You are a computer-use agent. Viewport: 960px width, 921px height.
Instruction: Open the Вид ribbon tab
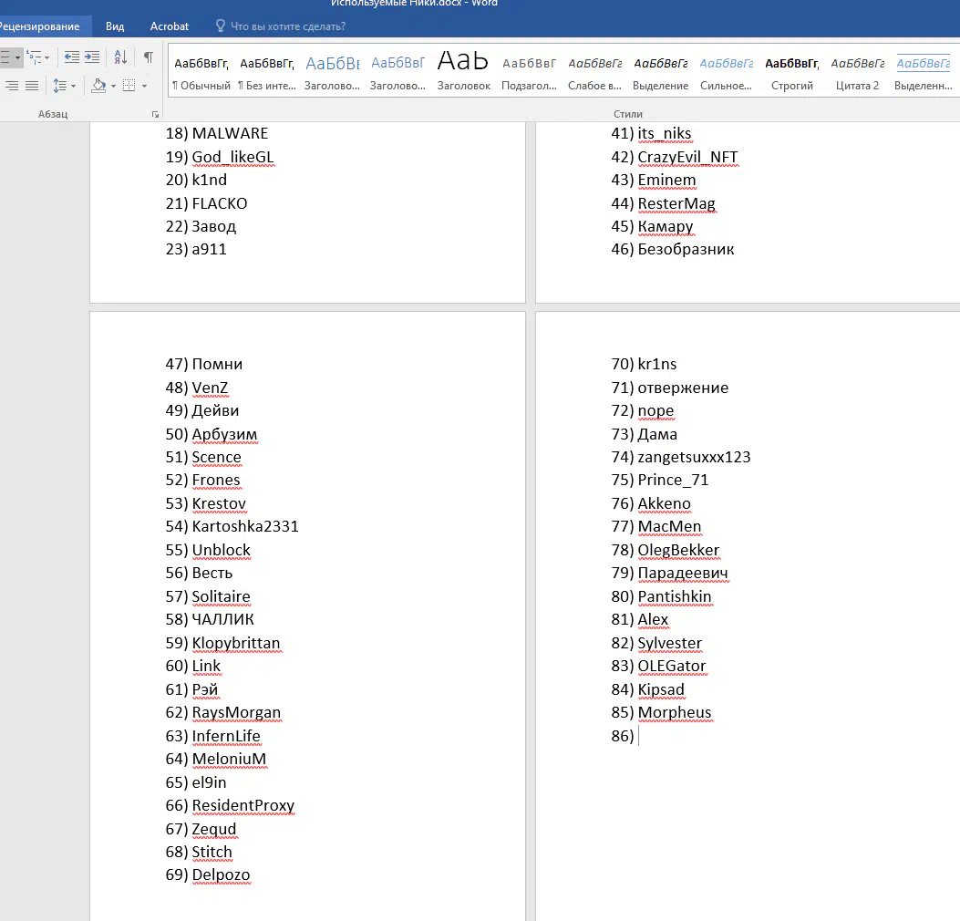[x=115, y=26]
